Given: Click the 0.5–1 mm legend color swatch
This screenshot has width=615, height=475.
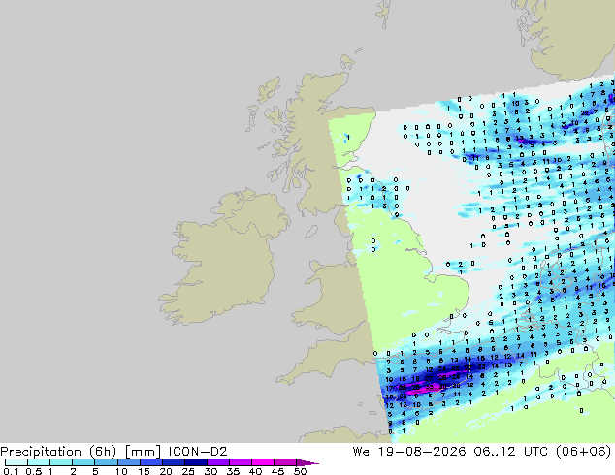Looking at the screenshot, I should (39, 462).
